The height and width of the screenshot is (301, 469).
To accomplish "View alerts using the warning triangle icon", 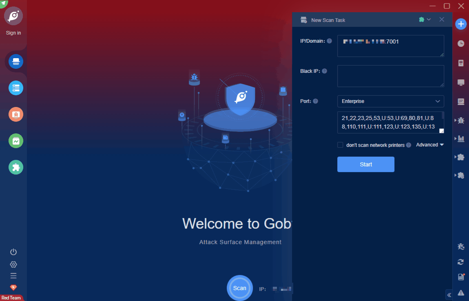I will click(x=461, y=292).
